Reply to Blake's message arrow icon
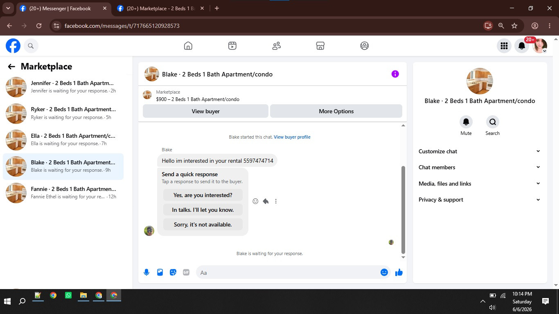Viewport: 559px width, 314px height. click(266, 201)
